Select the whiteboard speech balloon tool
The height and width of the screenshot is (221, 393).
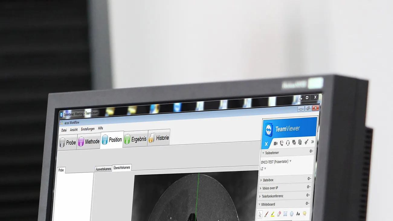[x=304, y=213]
